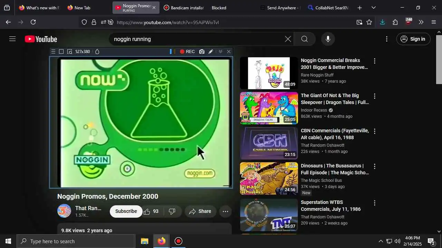Open the Firefox extensions puzzle icon

(x=395, y=22)
